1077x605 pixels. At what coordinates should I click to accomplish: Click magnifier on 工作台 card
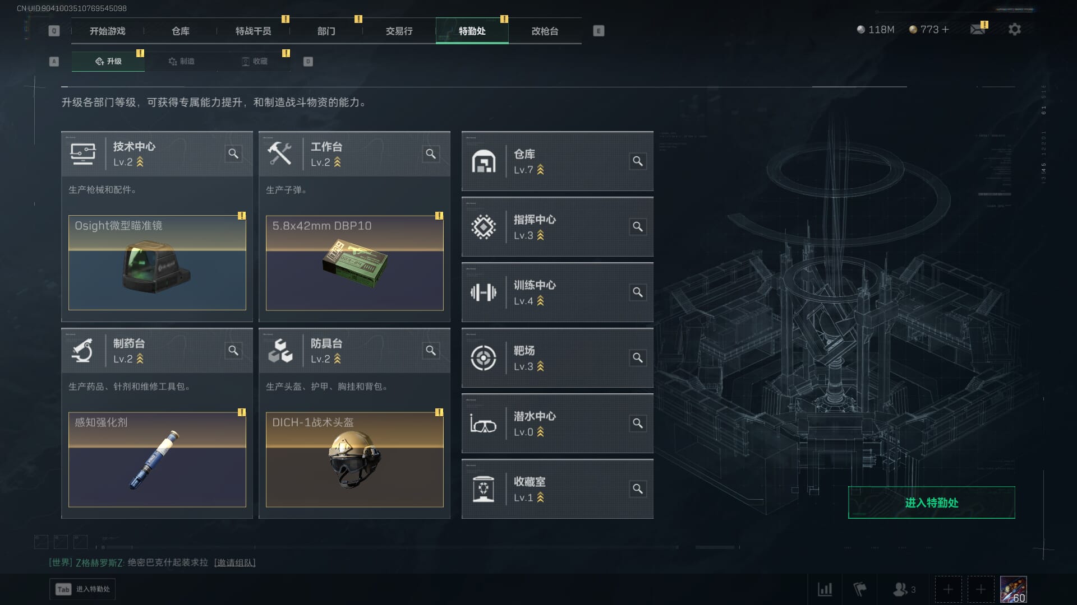[431, 153]
